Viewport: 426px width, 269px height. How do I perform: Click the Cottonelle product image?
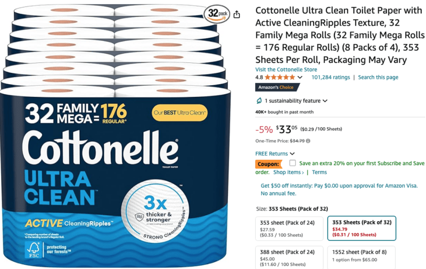(x=116, y=136)
